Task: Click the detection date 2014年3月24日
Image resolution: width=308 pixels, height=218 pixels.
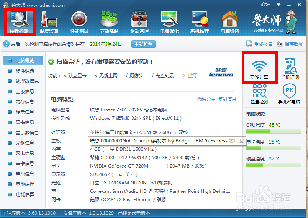Action: pyautogui.click(x=106, y=44)
